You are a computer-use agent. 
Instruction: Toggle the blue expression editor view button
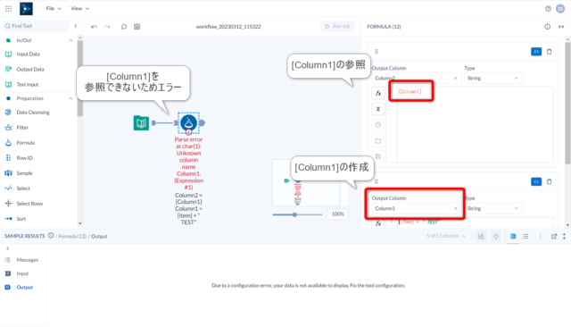pos(536,52)
